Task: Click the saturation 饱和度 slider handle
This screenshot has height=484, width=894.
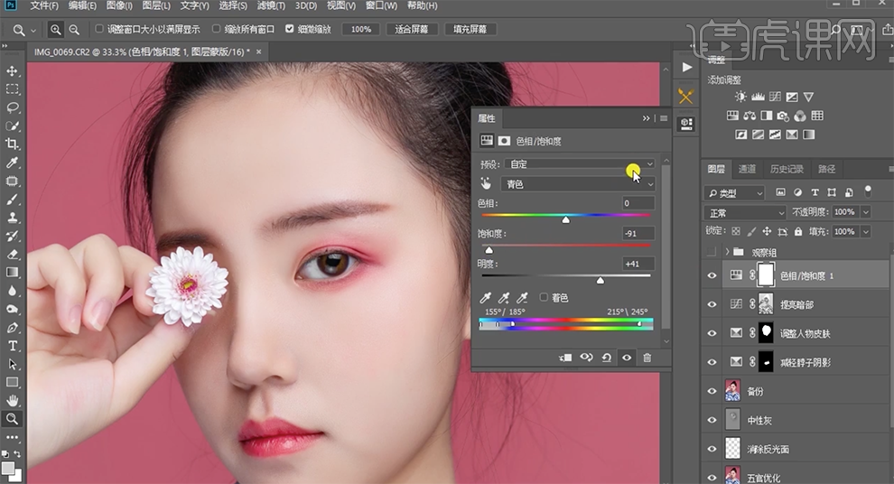Action: [x=489, y=250]
